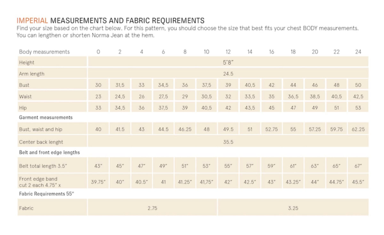This screenshot has height=235, width=384.
Task: Select the Arm length 24.5 value
Action: tap(228, 74)
